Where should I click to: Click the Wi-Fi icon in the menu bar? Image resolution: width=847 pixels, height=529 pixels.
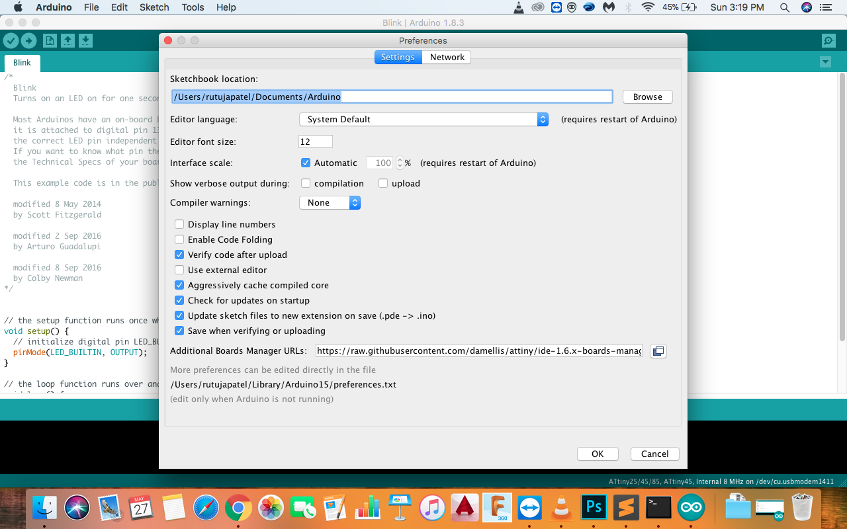[648, 7]
